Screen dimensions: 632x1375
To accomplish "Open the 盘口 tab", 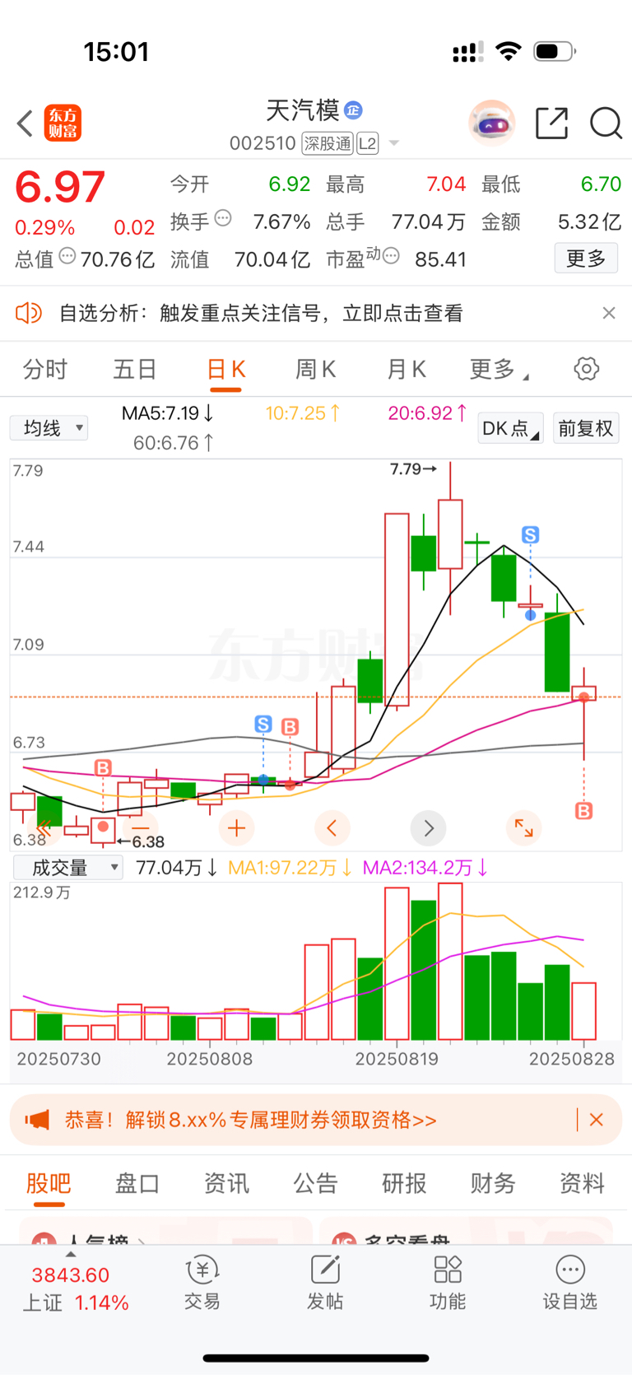I will coord(137,1183).
